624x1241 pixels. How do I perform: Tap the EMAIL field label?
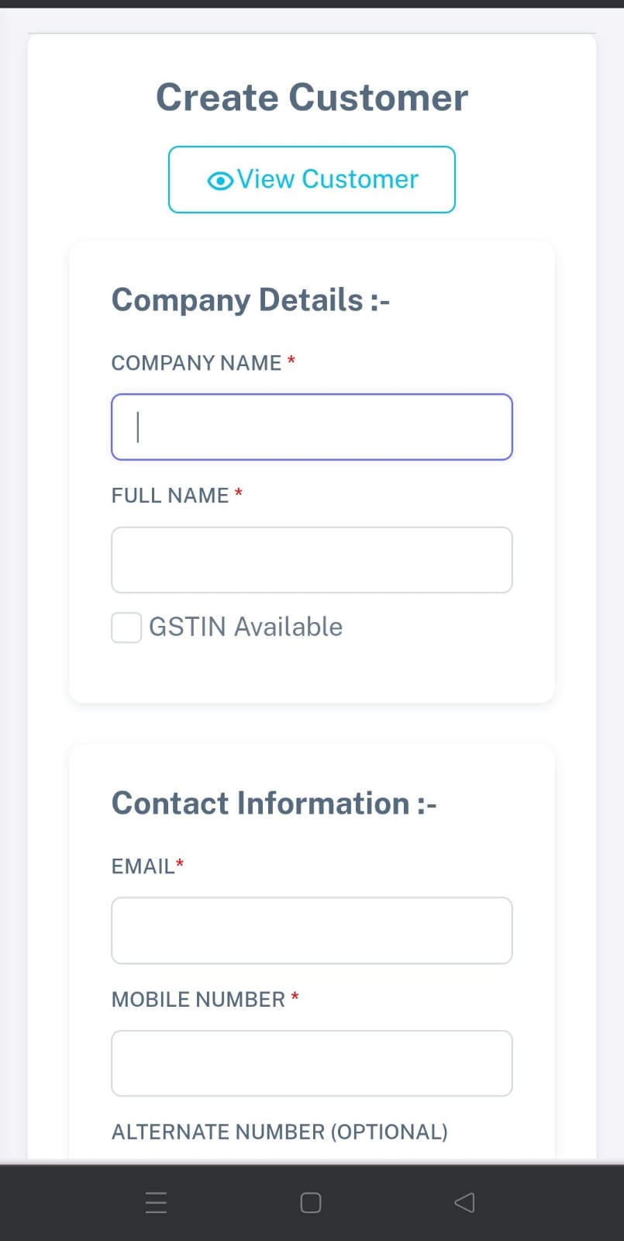pyautogui.click(x=143, y=866)
